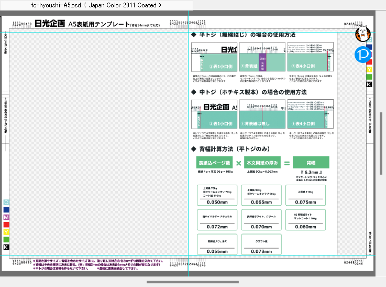
Task: Select the fc-hyoushi-A5.psd document tab
Action: [96, 5]
